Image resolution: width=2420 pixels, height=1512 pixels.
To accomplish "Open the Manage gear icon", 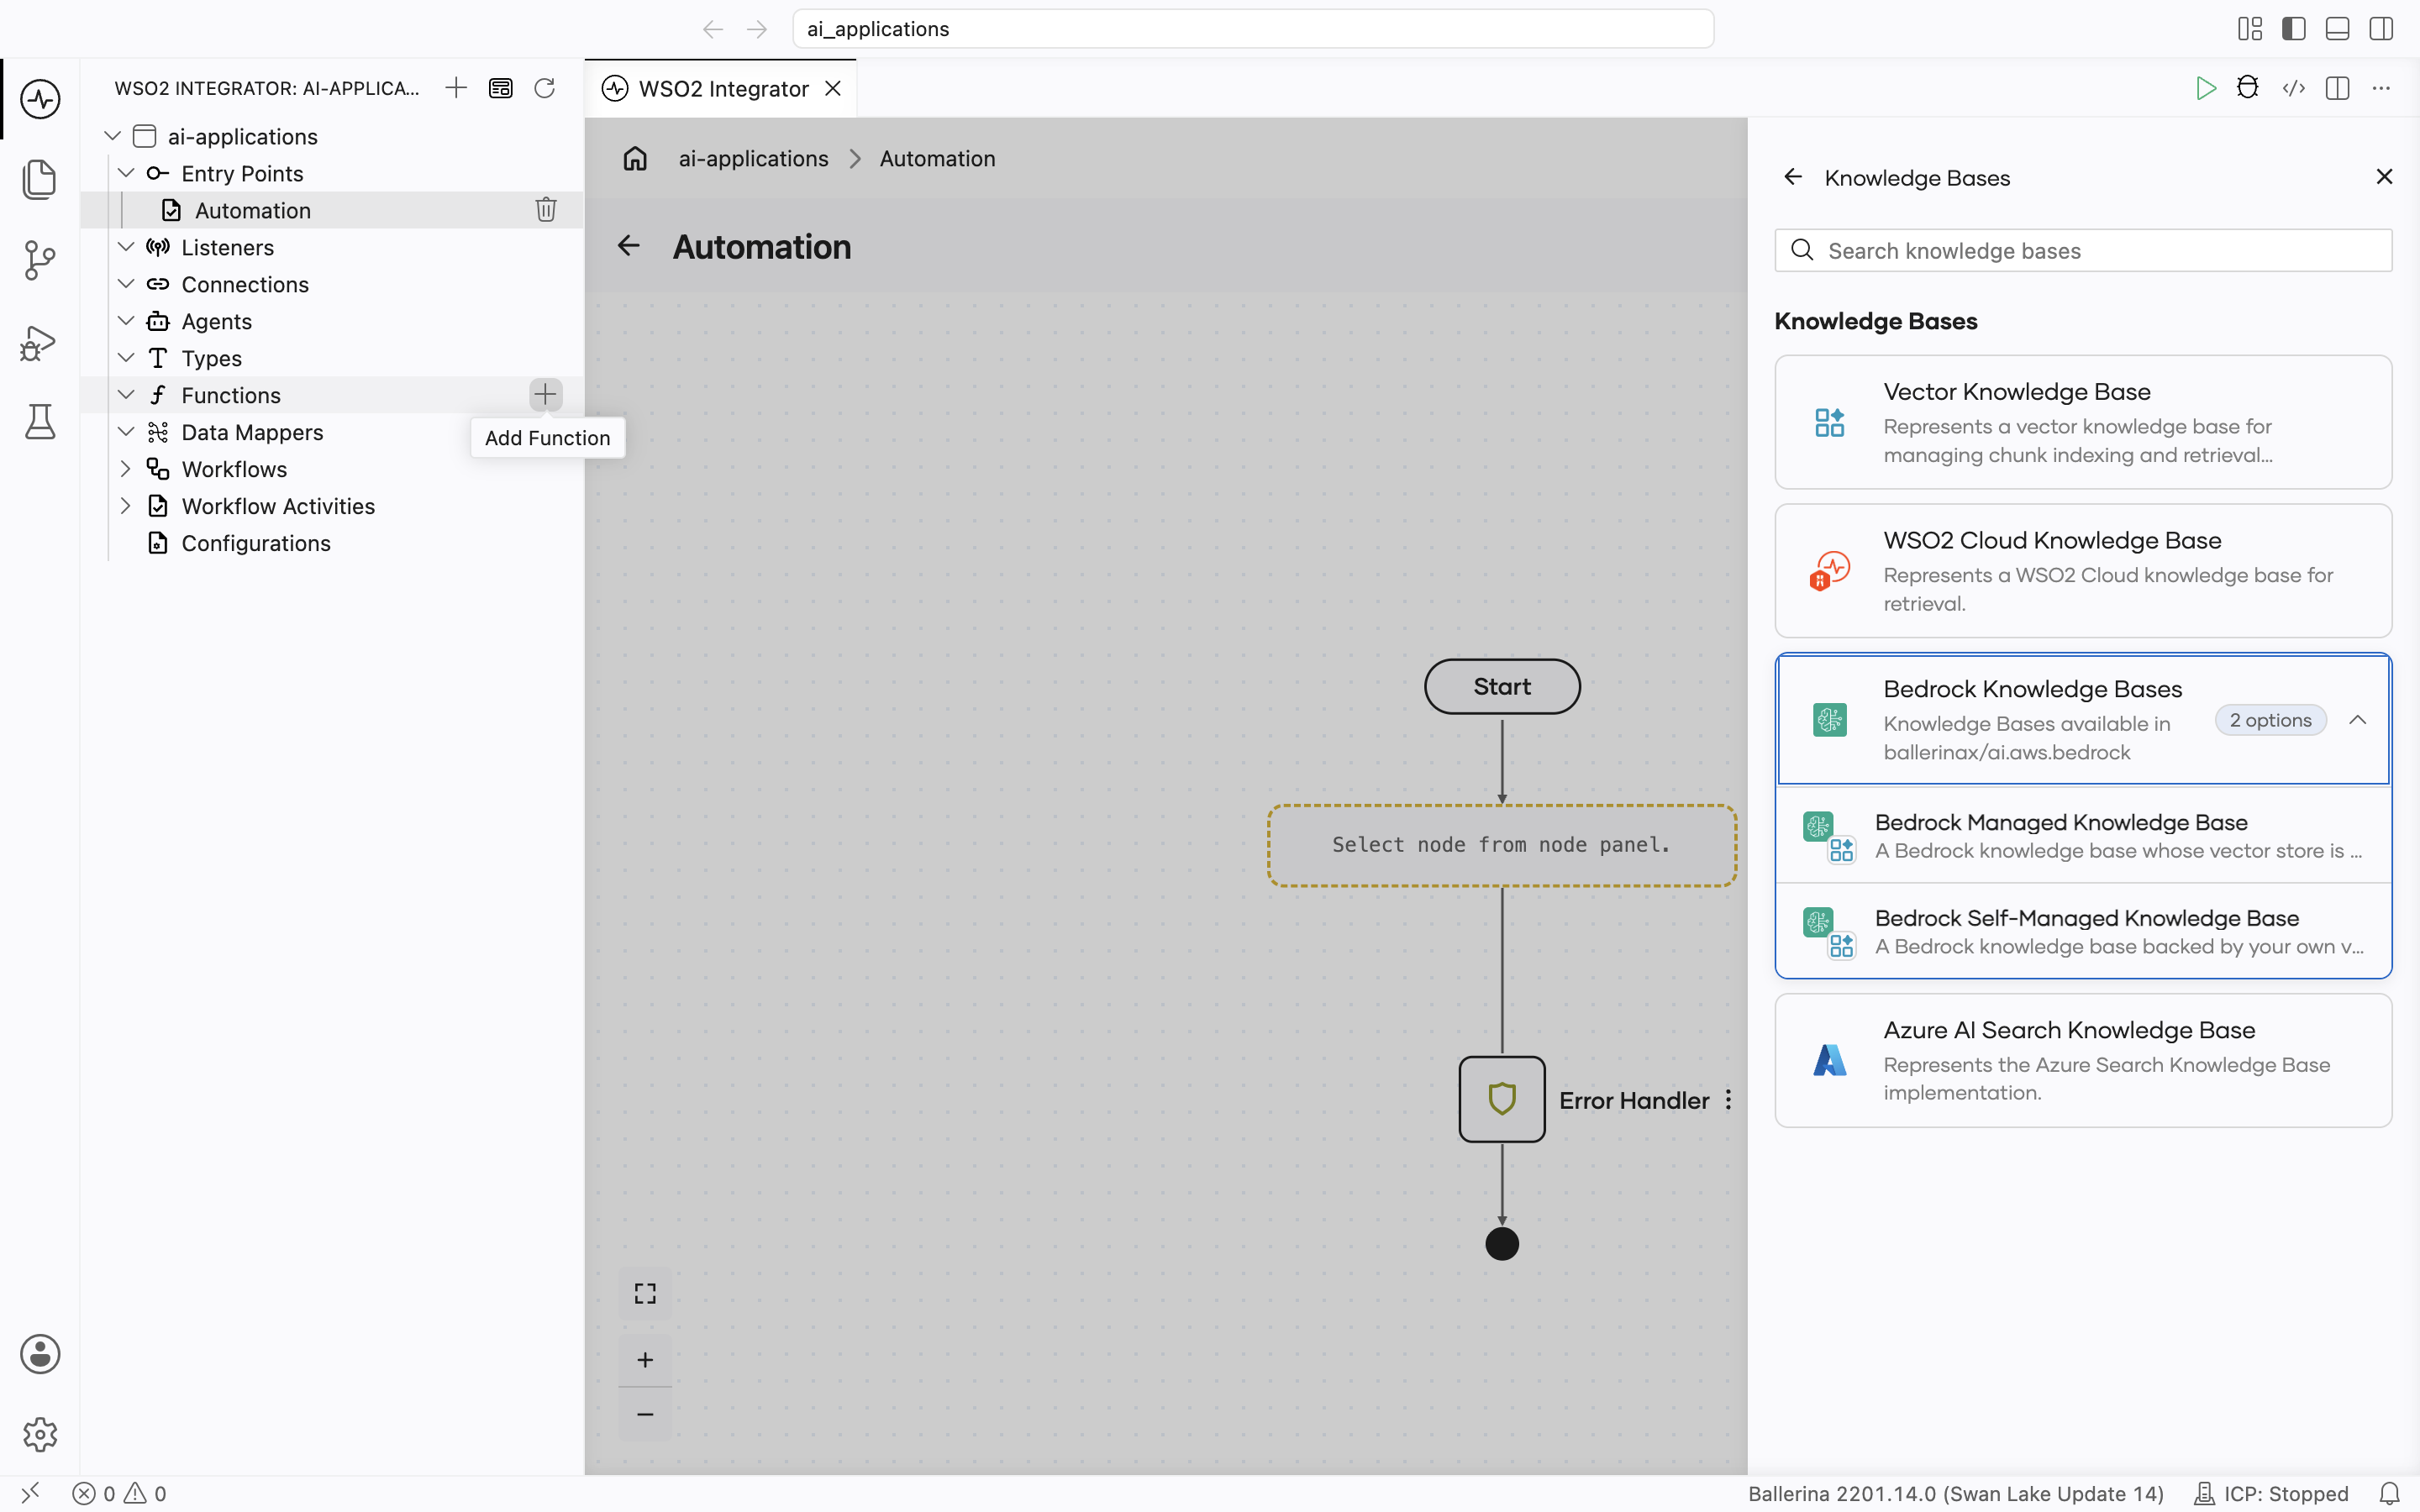I will [40, 1435].
